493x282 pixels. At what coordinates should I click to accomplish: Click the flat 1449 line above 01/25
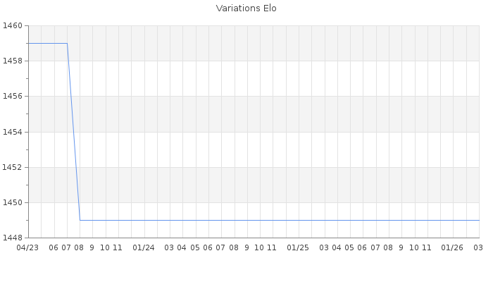click(298, 220)
